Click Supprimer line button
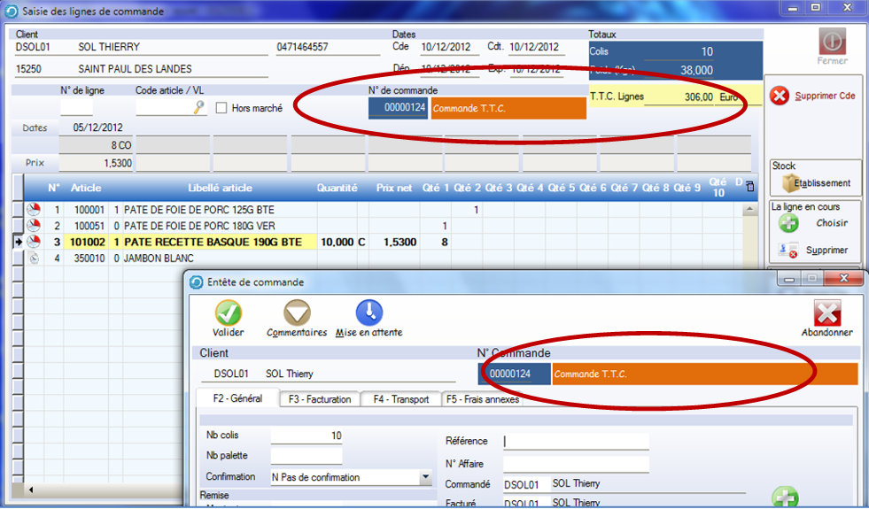Image resolution: width=869 pixels, height=509 pixels. [x=788, y=251]
